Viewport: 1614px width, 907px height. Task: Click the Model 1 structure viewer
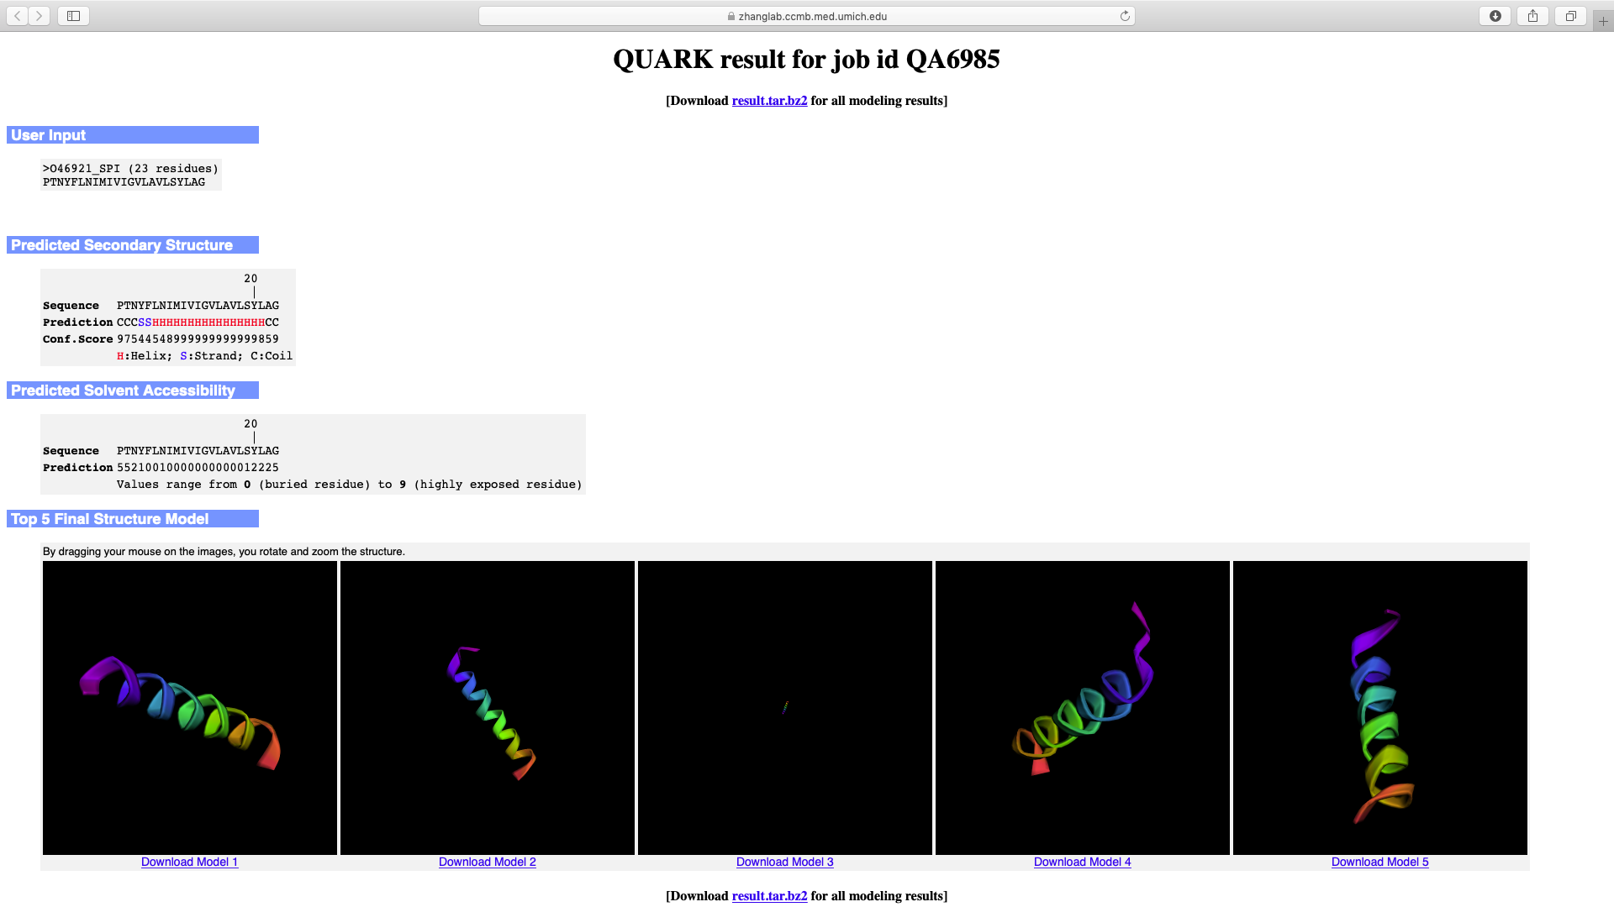click(x=190, y=708)
